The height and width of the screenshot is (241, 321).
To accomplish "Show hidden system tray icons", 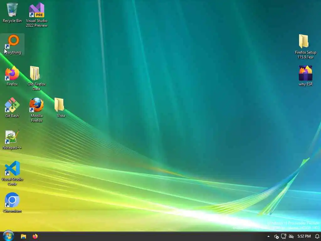I will [268, 236].
